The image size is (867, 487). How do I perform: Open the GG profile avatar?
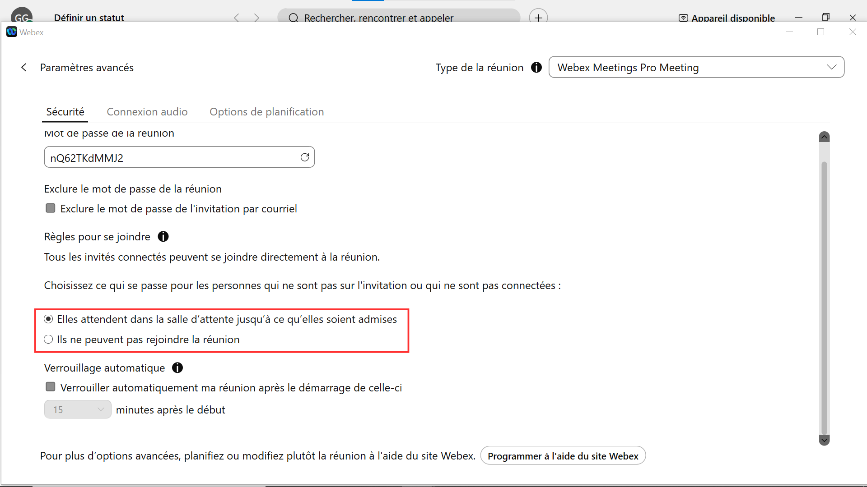(22, 15)
